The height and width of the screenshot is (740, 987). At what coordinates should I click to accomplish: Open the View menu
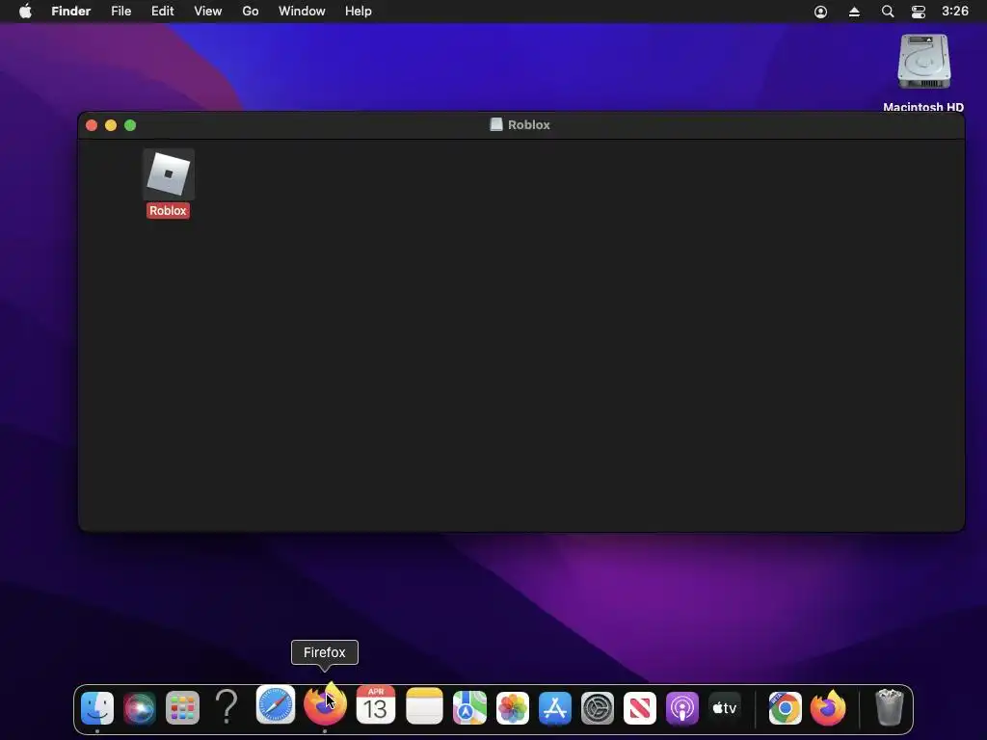tap(208, 12)
